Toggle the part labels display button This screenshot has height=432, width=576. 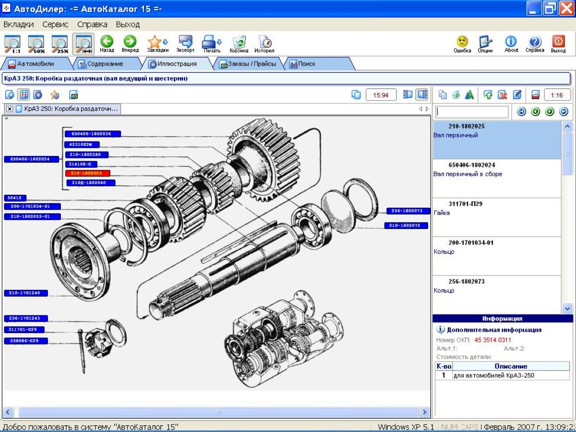pos(24,95)
